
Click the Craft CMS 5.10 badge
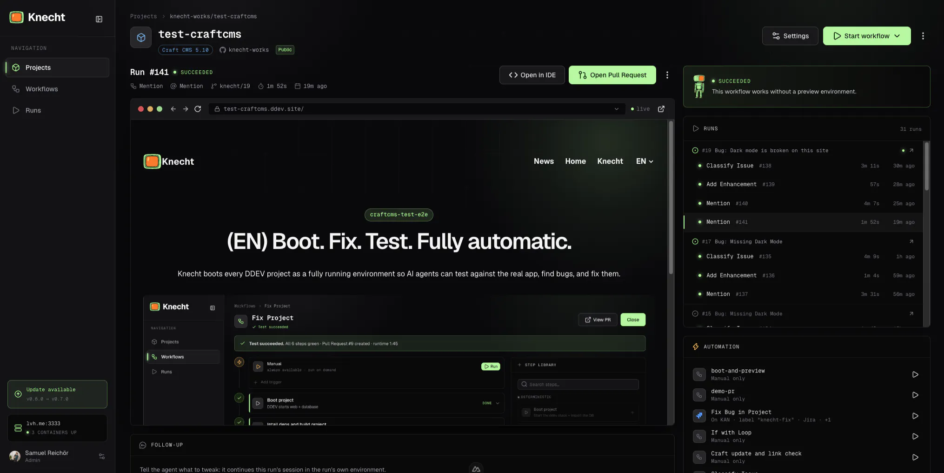(186, 50)
